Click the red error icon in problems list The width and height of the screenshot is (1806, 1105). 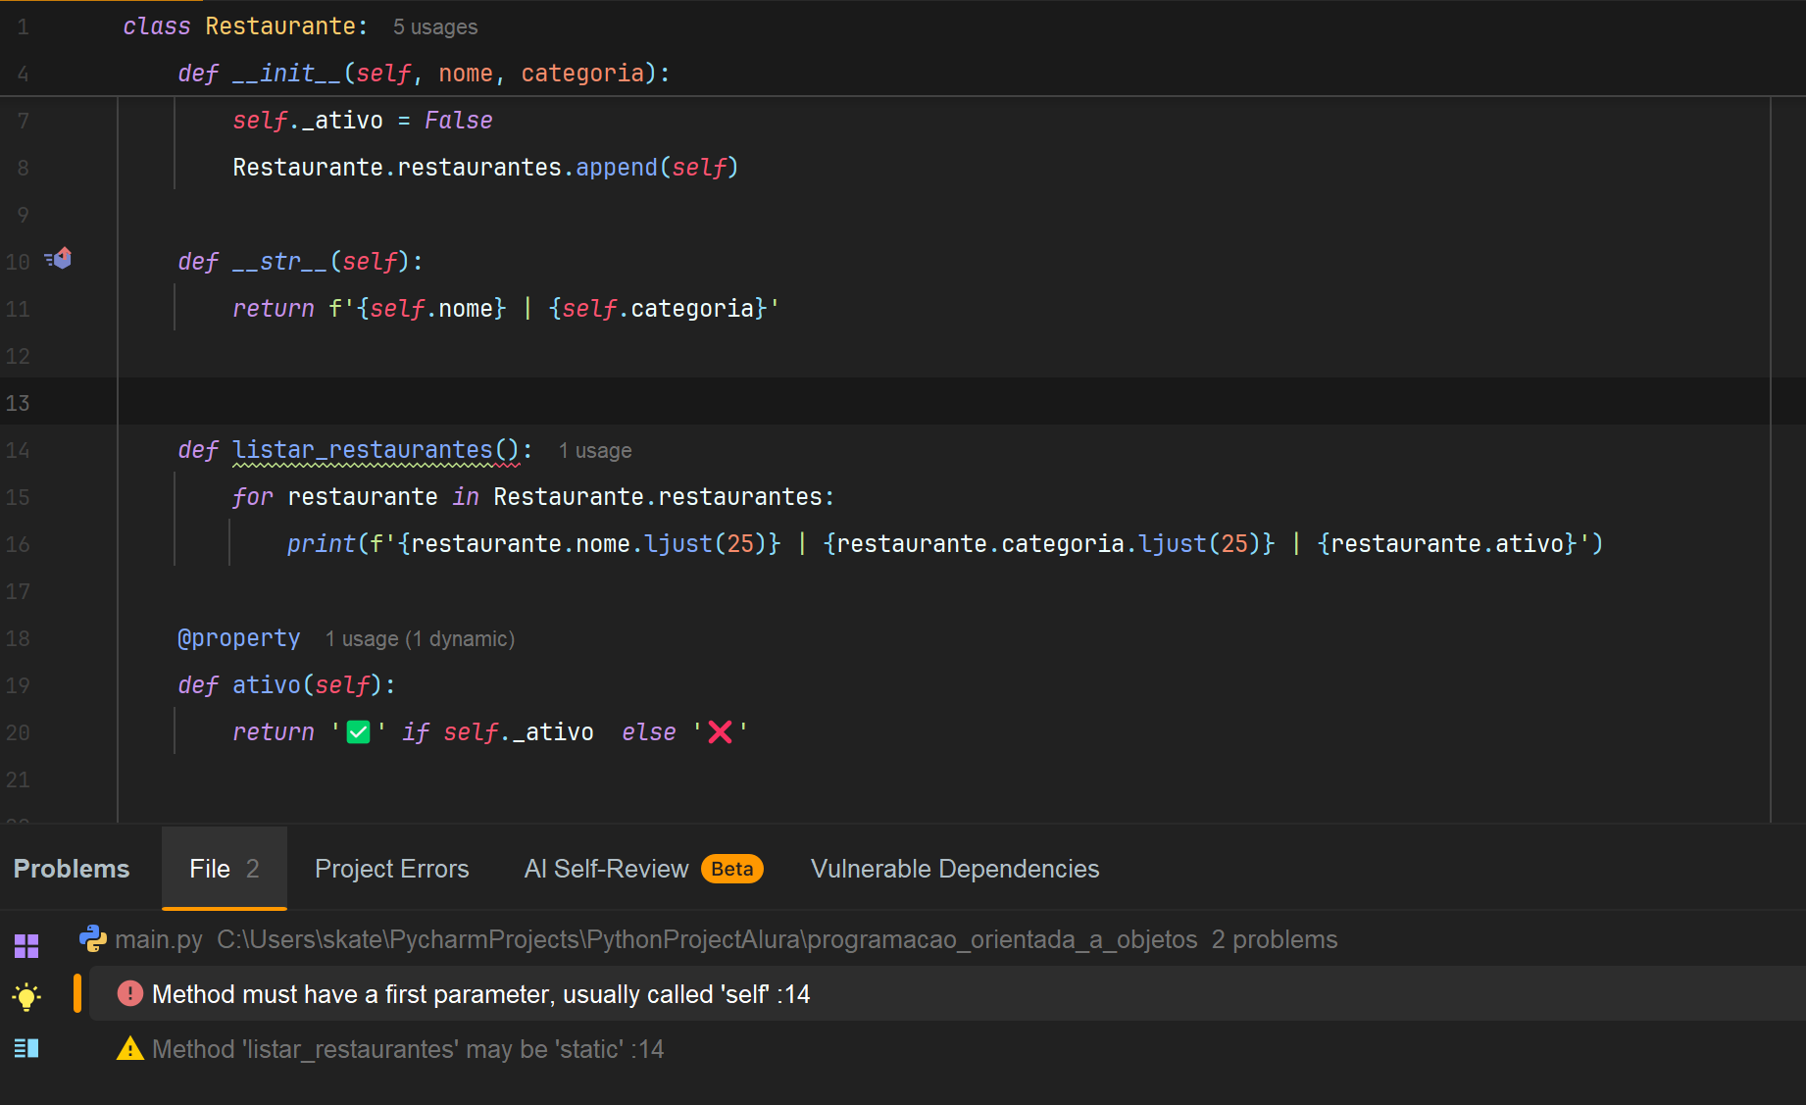pyautogui.click(x=129, y=993)
